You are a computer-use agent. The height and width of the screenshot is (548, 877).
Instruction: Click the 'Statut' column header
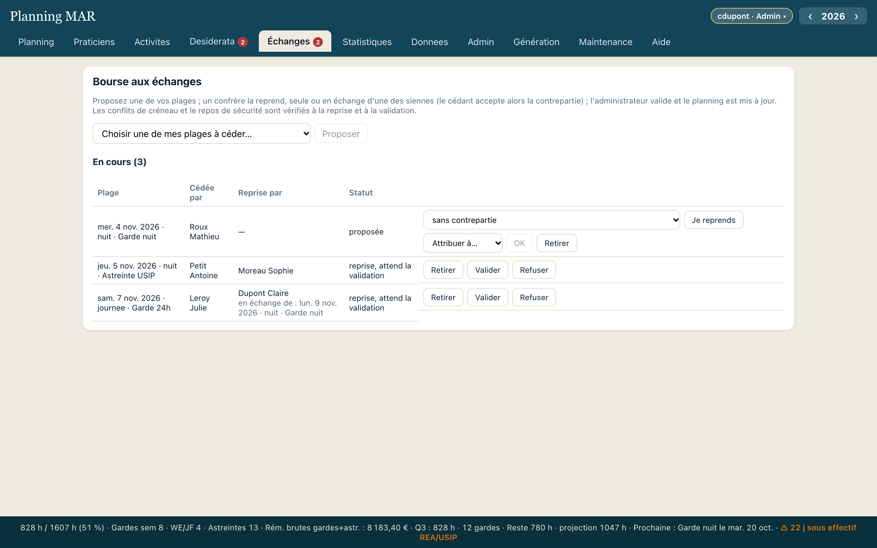(361, 192)
